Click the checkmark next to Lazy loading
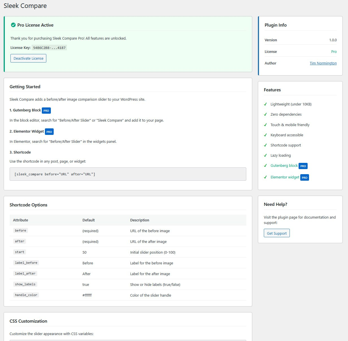Screen dimensions: 348x341 (266, 155)
